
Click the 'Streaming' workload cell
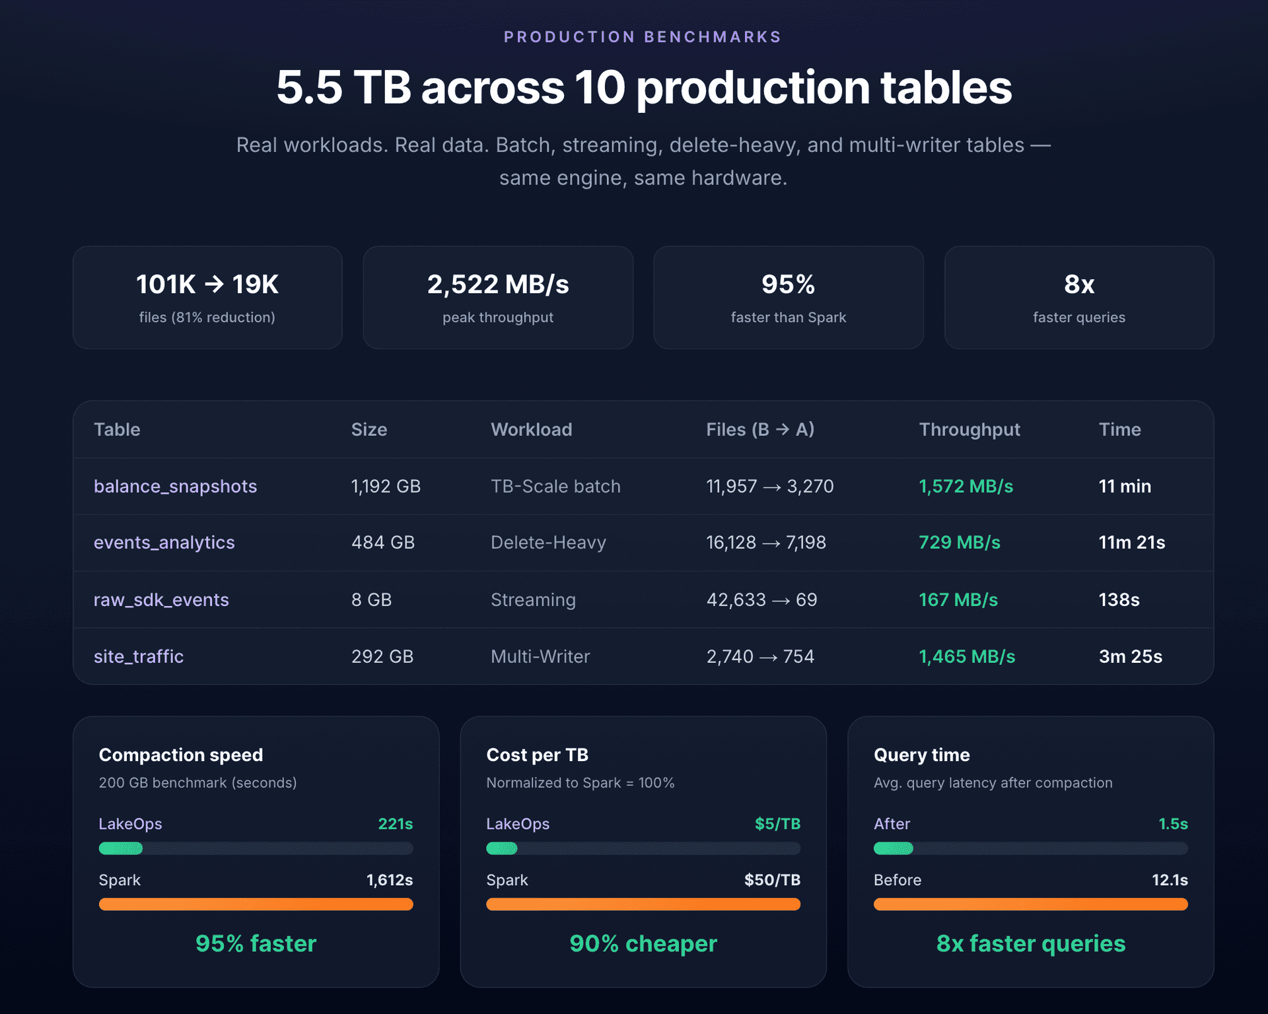pos(533,599)
